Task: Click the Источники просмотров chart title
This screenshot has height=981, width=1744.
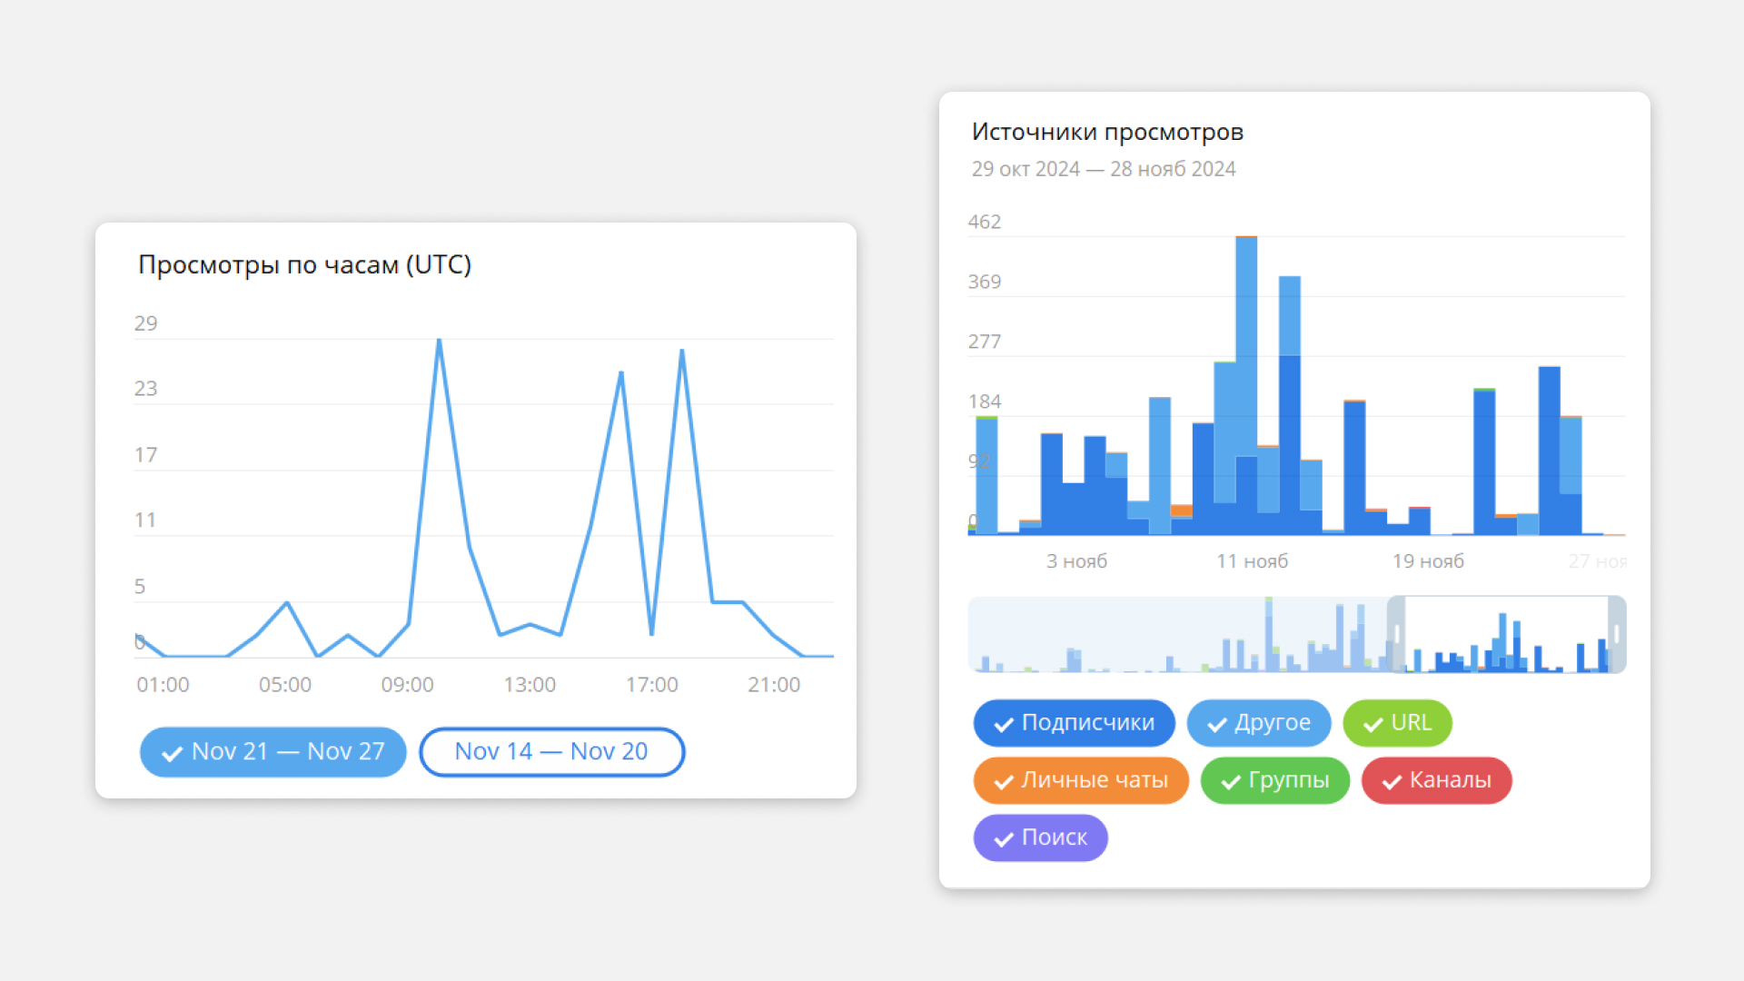Action: (x=1107, y=132)
